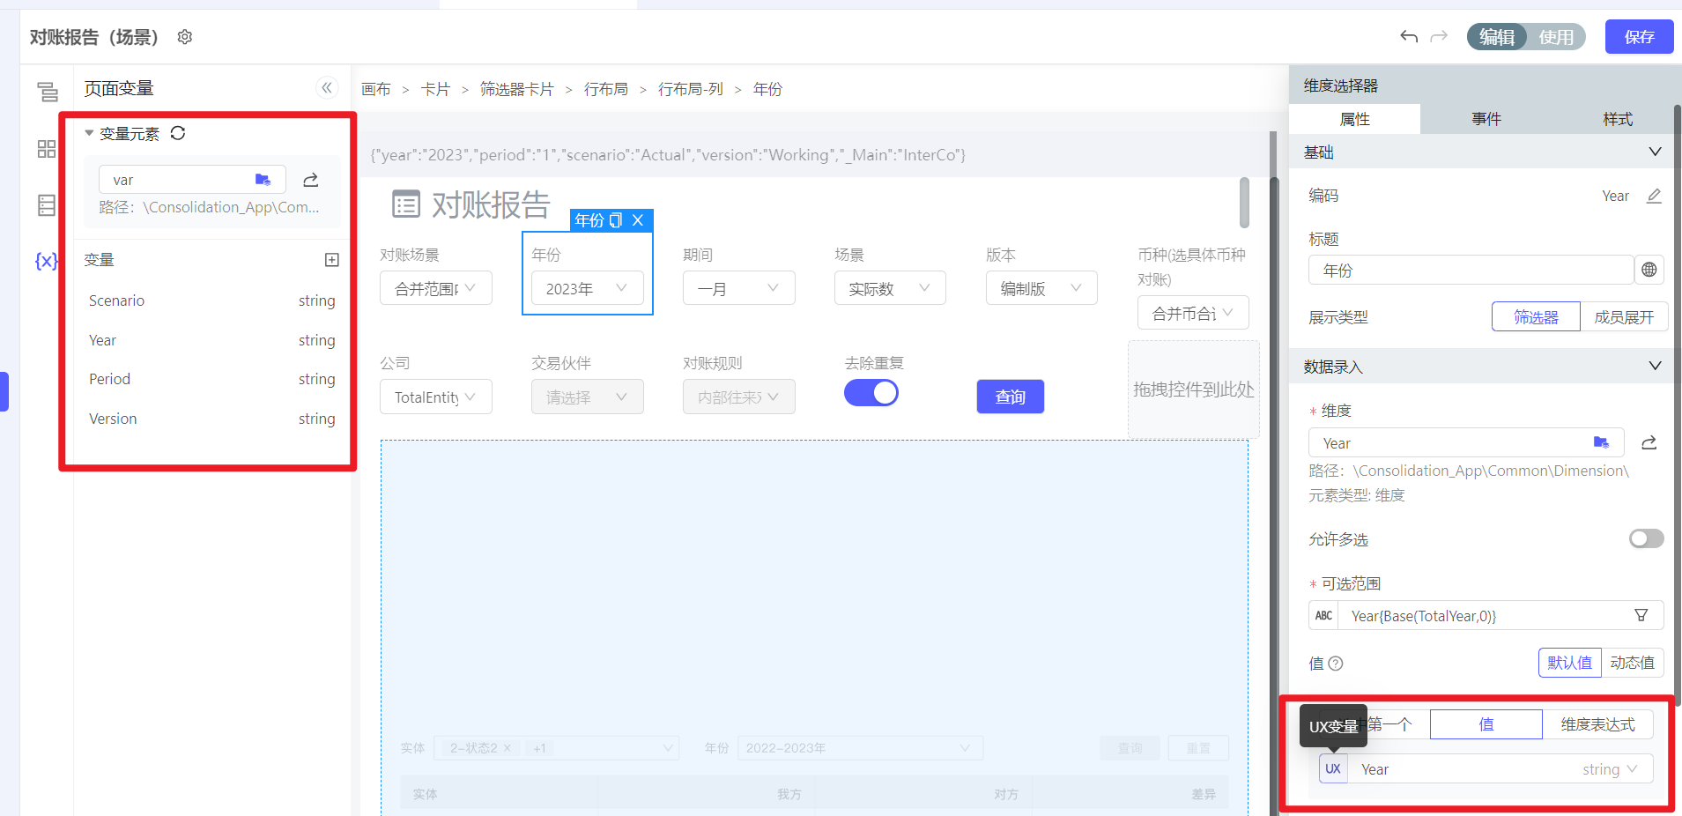Viewport: 1682px width, 816px height.
Task: Click the filter icon in 可选范围 field
Action: coord(1641,615)
